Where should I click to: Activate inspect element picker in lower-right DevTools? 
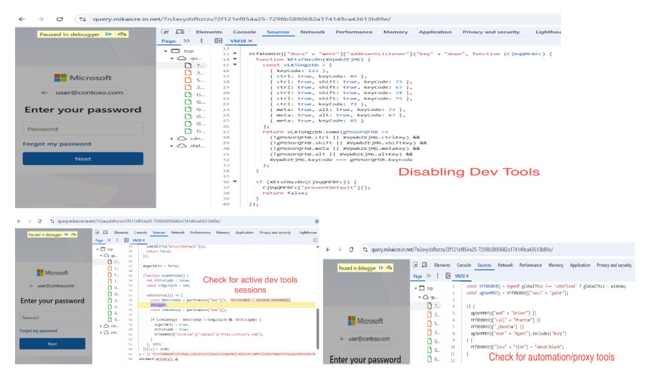(415, 265)
